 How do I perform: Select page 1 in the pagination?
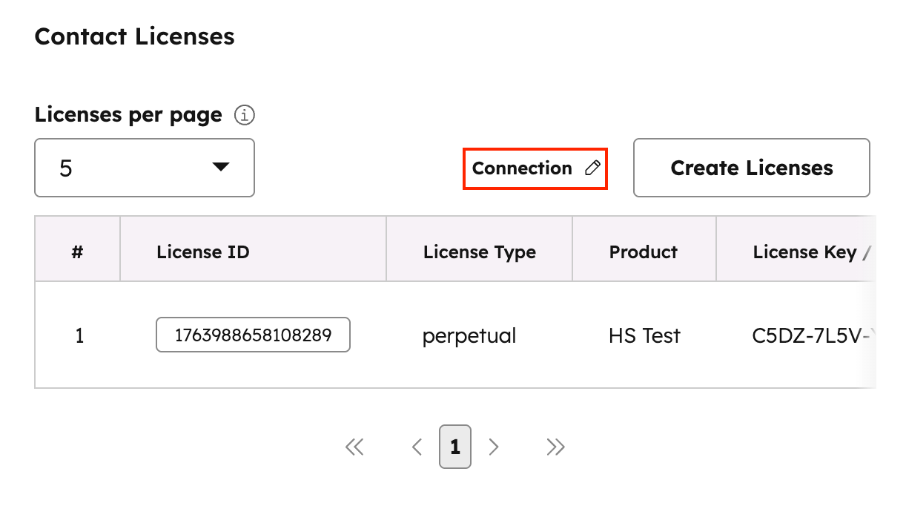coord(455,447)
